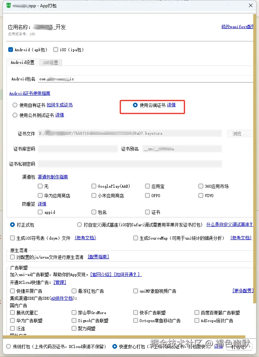The image size is (259, 357).
Task: Click the 浏览... button
Action: 240,133
